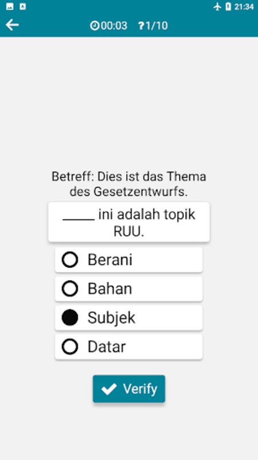Click the filled Subjek radio button
Screen dimensions: 258x460
[70, 318]
